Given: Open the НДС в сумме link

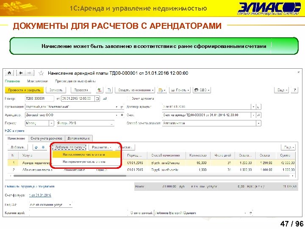Looking at the screenshot, I should pyautogui.click(x=14, y=131).
